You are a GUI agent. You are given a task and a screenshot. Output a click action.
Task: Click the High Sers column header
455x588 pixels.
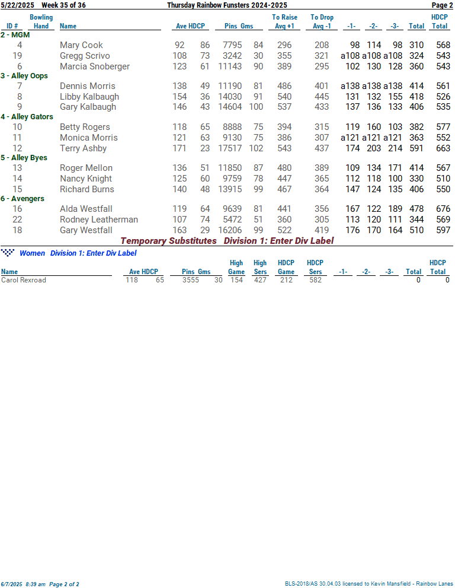tap(260, 268)
